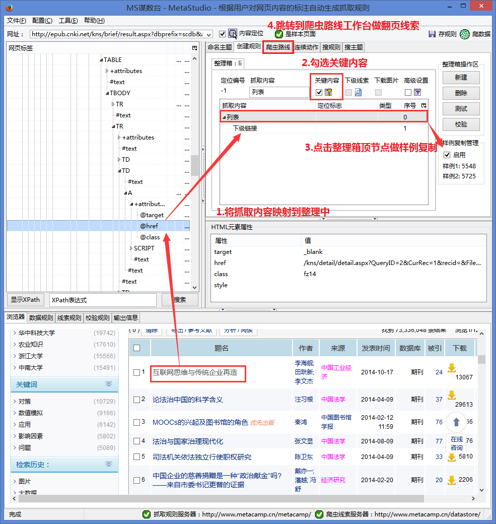Image resolution: width=496 pixels, height=524 pixels.
Task: Expand the 对策 keyword filter
Action: (x=15, y=402)
